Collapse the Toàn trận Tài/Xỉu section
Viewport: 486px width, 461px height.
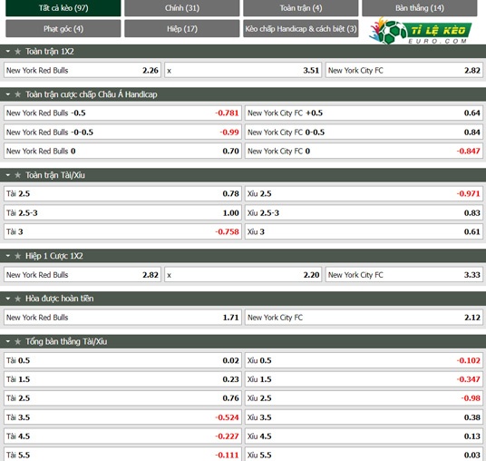tap(8, 175)
